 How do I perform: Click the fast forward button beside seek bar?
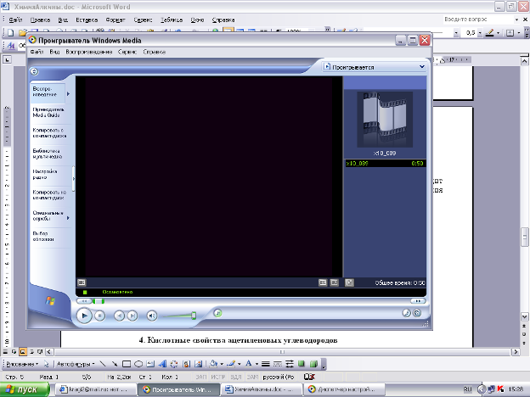tap(418, 301)
